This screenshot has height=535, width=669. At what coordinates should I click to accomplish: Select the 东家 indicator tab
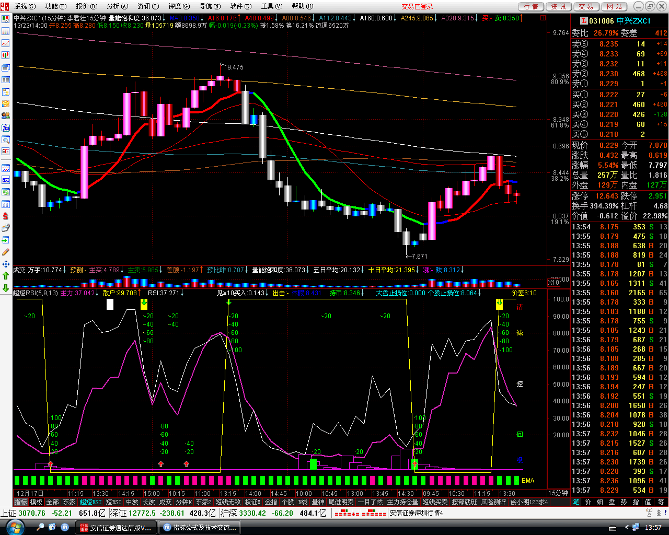70,502
